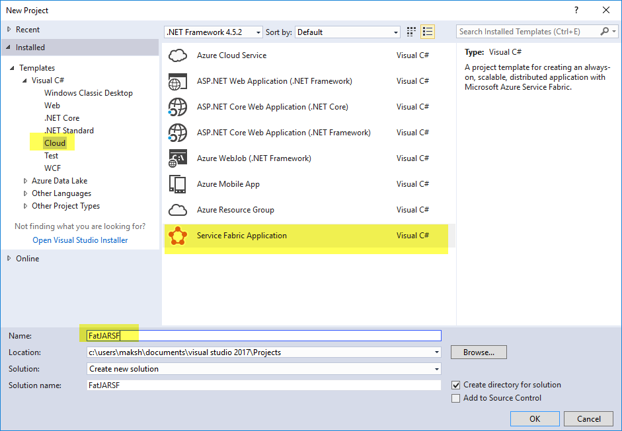The width and height of the screenshot is (622, 431).
Task: Collapse the Templates tree node
Action: tap(13, 68)
